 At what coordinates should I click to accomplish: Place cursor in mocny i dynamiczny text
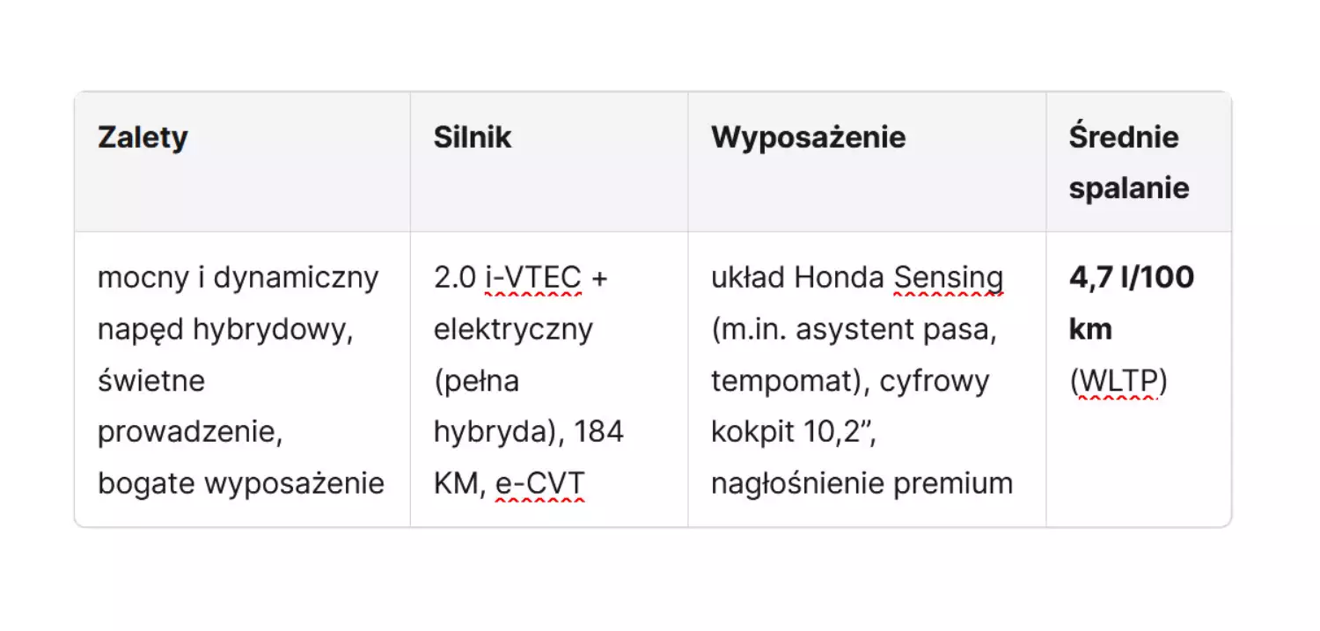click(x=238, y=277)
